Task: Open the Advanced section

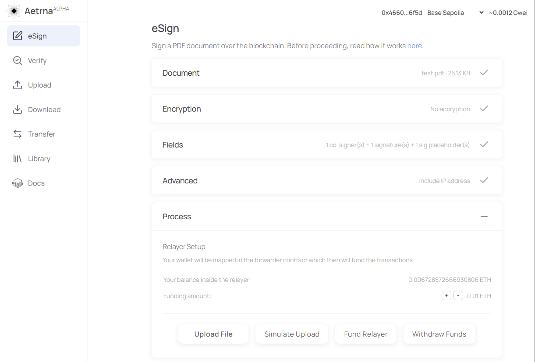Action: coord(484,180)
